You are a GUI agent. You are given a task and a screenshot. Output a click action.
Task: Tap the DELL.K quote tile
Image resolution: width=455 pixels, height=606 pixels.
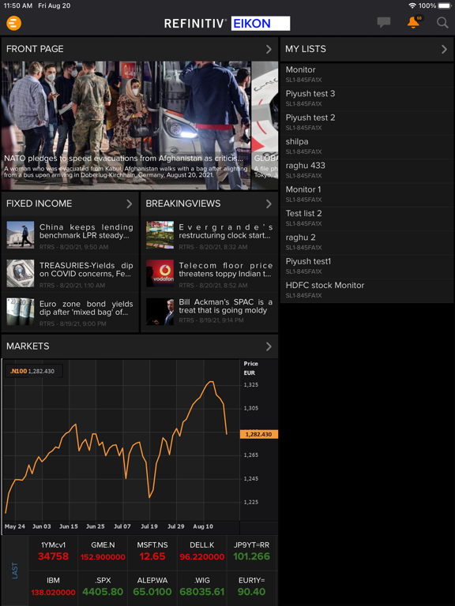click(x=202, y=552)
